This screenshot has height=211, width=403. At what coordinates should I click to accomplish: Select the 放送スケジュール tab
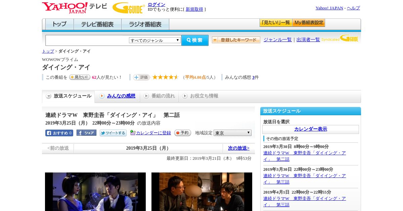pyautogui.click(x=68, y=96)
